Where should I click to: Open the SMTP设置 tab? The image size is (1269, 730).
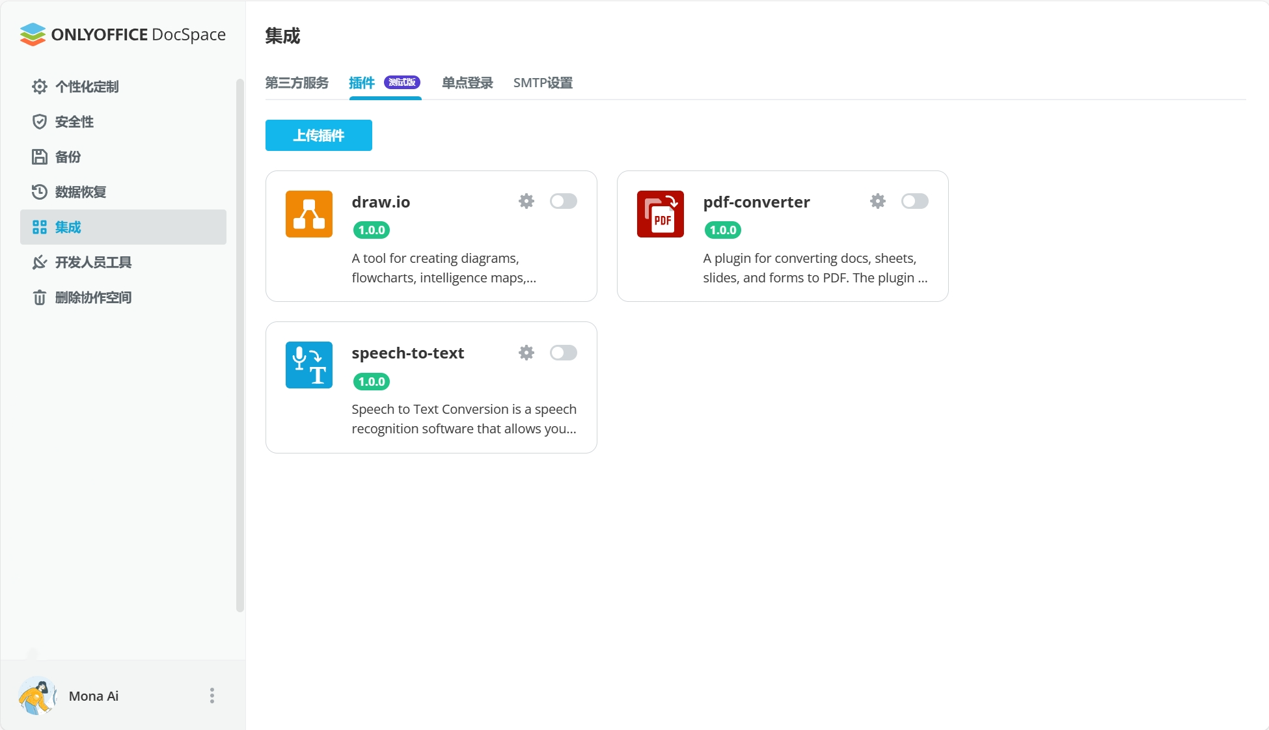pos(543,83)
